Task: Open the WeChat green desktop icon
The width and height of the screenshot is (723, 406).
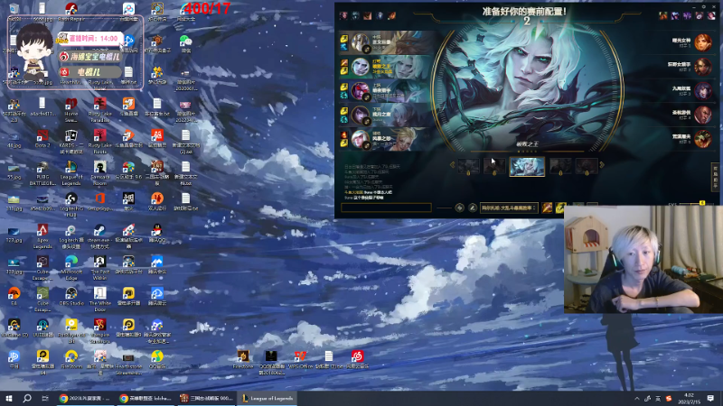Action: [185, 43]
